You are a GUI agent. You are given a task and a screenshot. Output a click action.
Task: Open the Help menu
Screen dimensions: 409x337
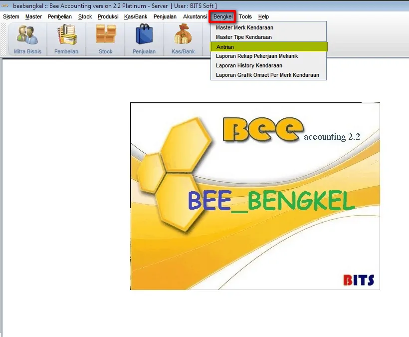[263, 16]
